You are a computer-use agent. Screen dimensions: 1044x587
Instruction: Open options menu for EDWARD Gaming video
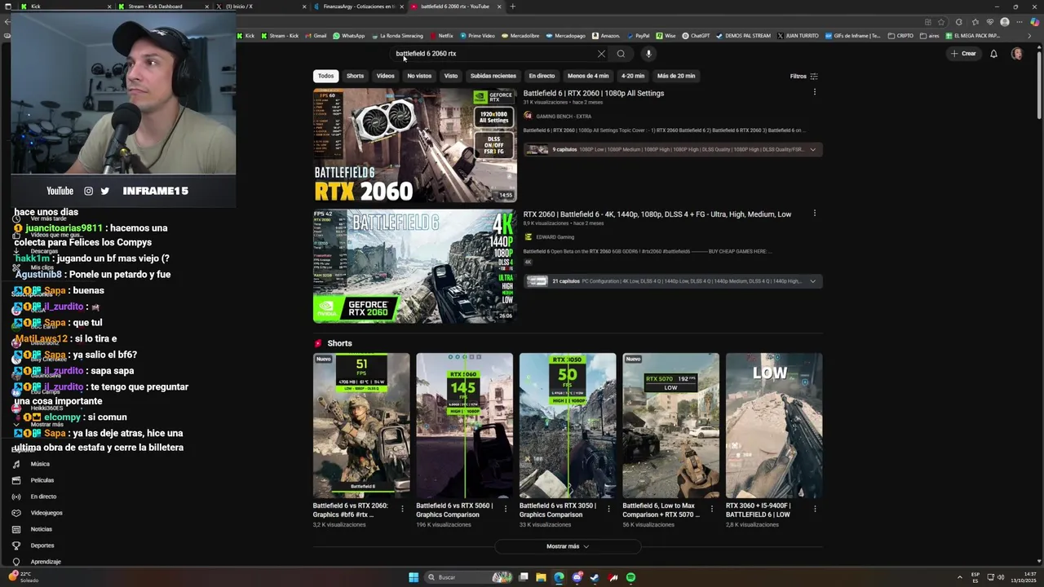tap(814, 214)
